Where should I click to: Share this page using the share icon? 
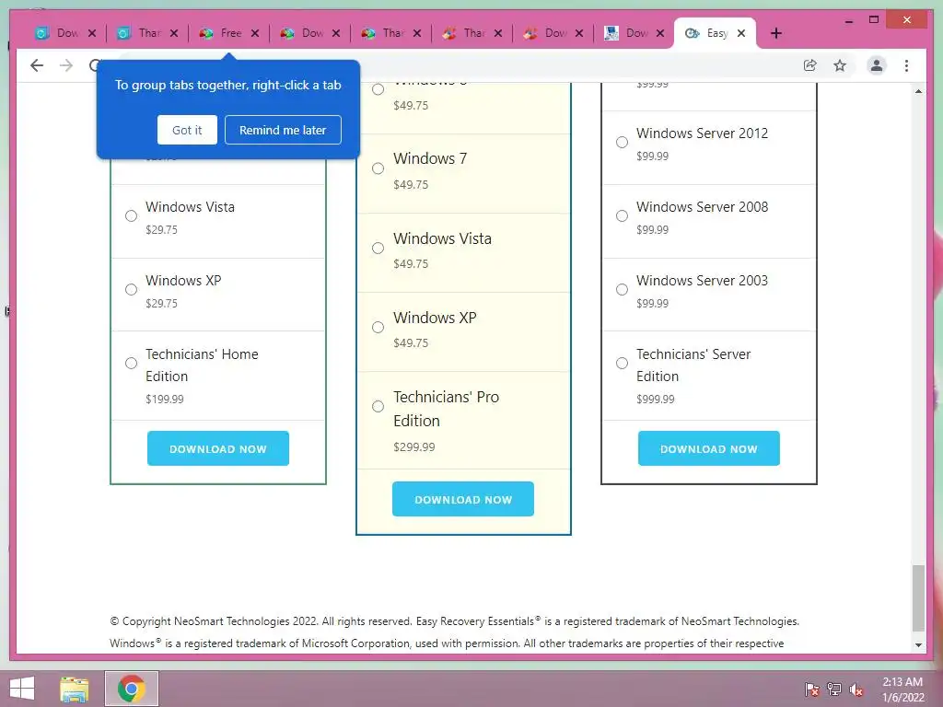pyautogui.click(x=810, y=65)
